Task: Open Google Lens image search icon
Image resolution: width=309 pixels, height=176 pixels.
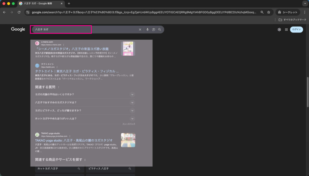Action: pos(154,29)
